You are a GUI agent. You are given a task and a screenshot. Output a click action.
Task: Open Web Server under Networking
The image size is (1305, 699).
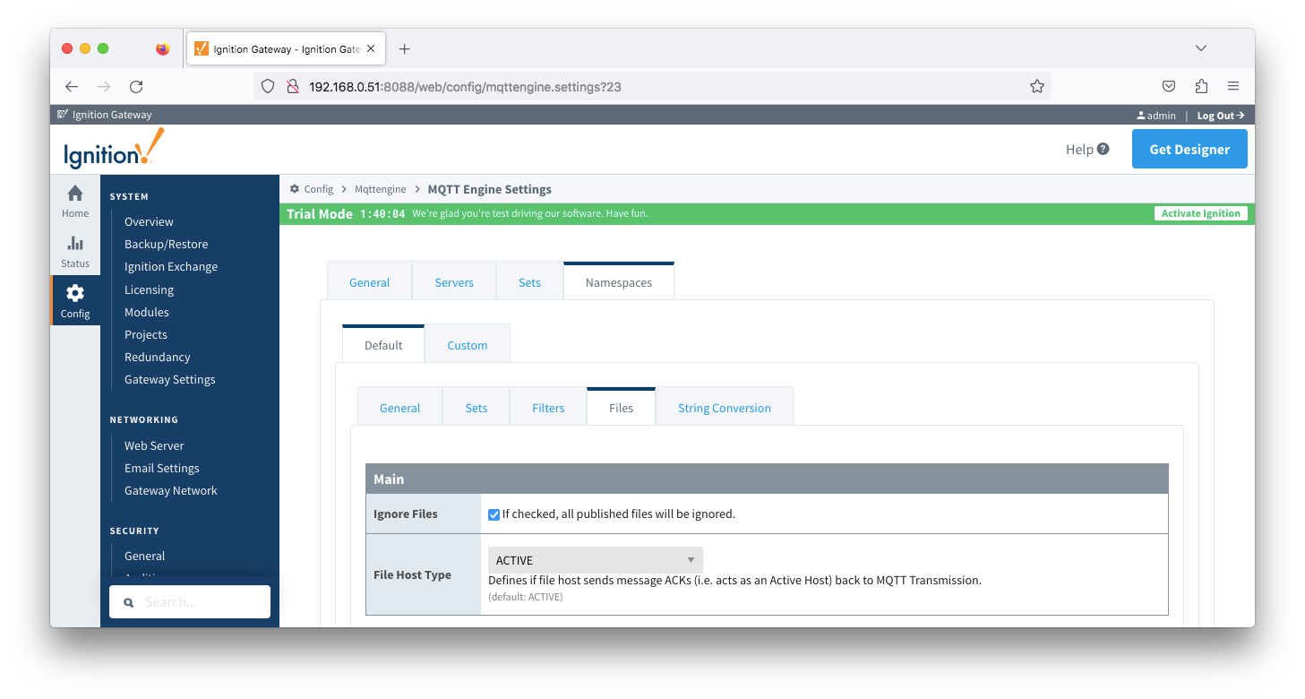click(154, 445)
